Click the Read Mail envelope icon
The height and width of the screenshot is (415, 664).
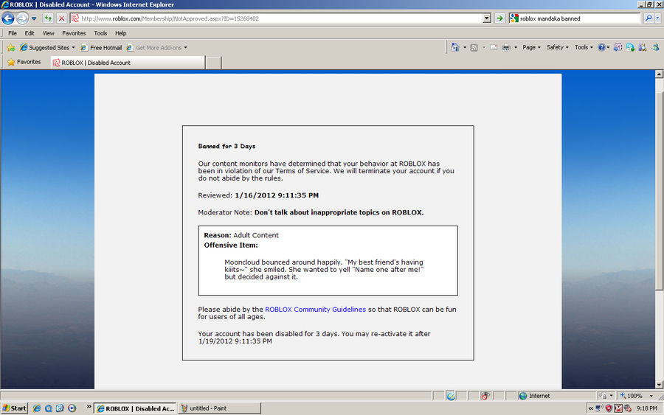click(x=494, y=47)
